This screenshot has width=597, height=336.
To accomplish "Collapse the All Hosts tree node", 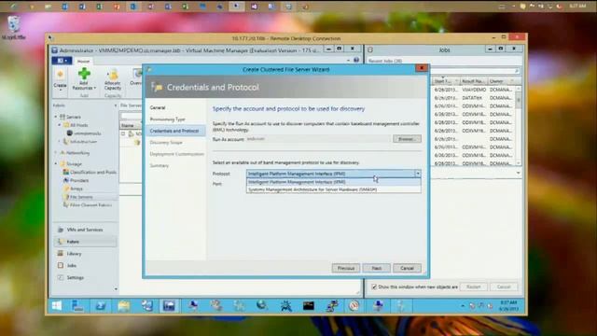I will coord(60,125).
